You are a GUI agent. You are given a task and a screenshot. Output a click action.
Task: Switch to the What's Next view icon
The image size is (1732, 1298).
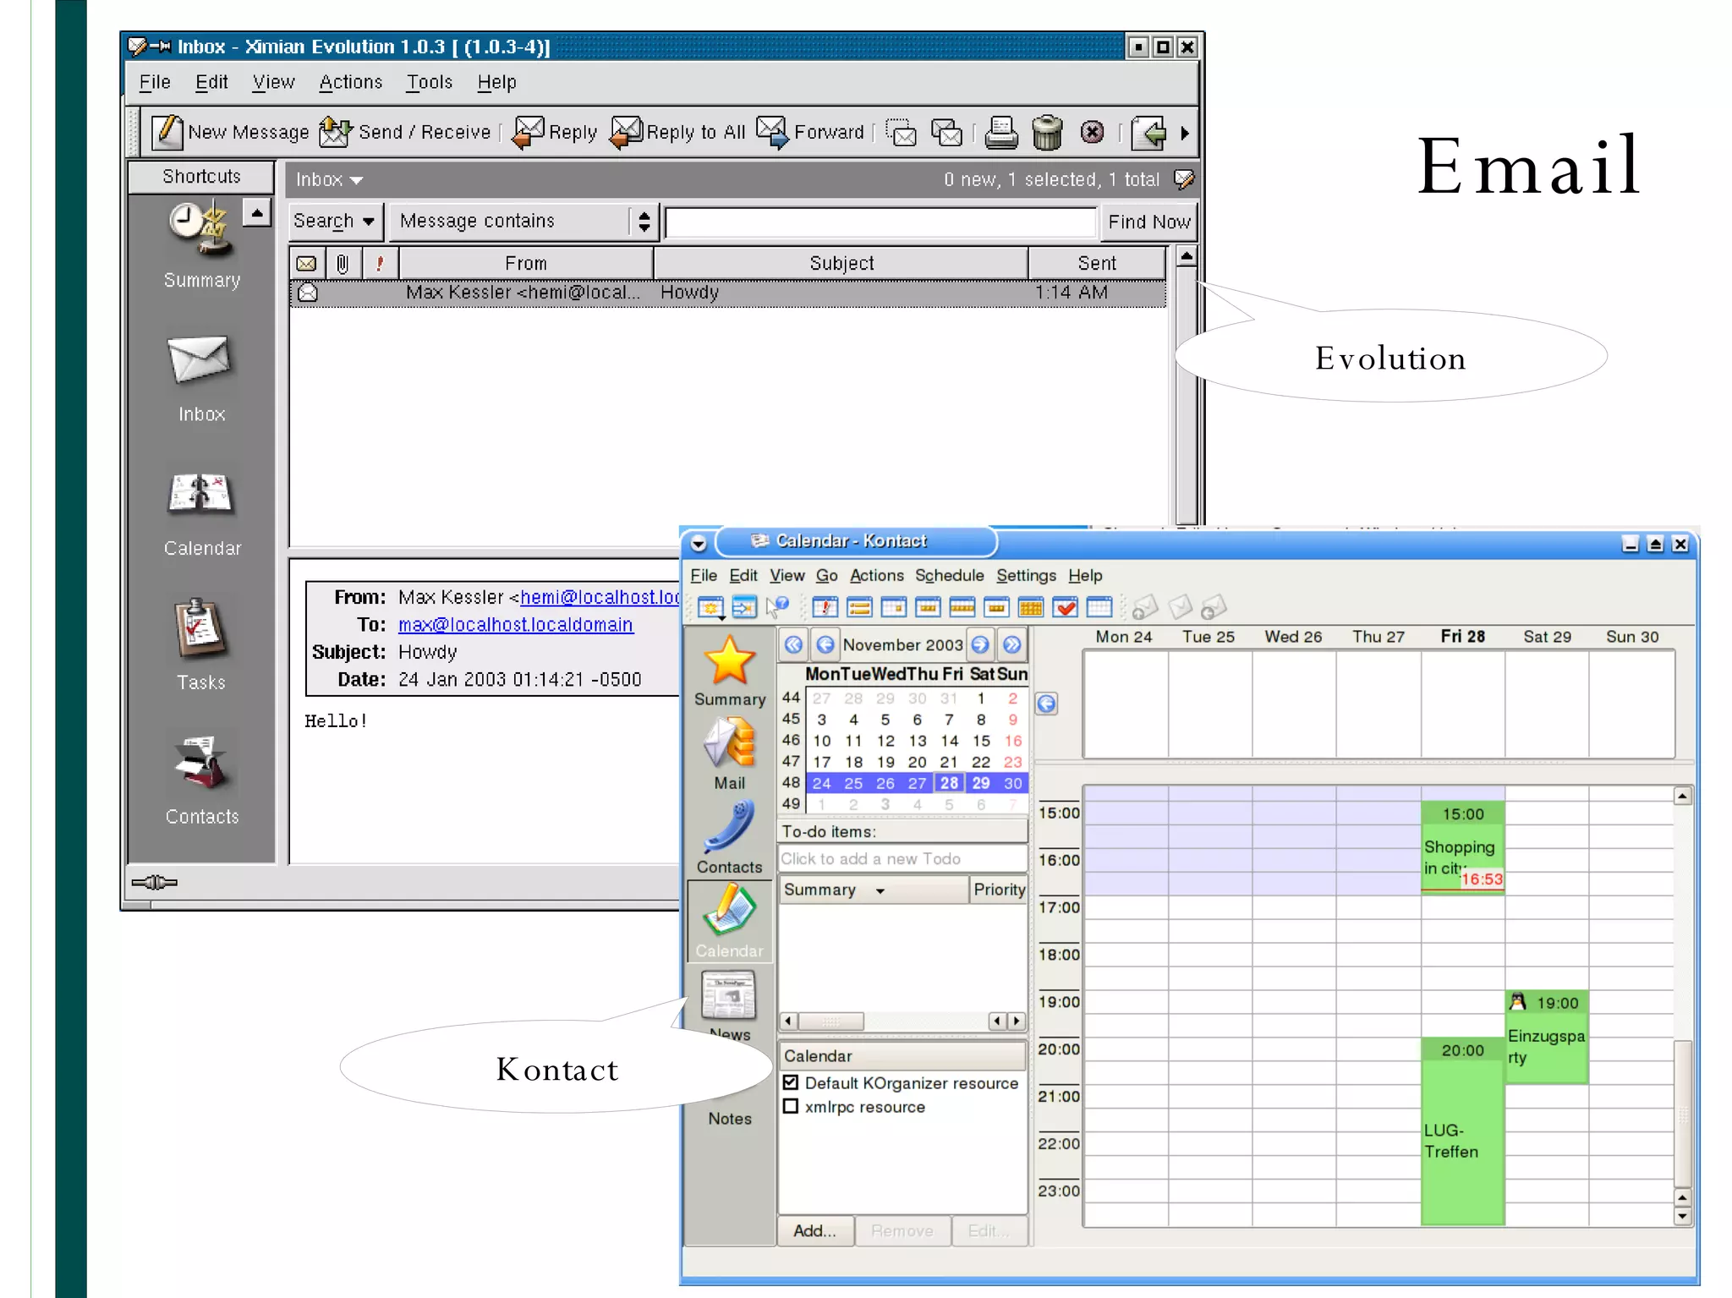click(825, 607)
